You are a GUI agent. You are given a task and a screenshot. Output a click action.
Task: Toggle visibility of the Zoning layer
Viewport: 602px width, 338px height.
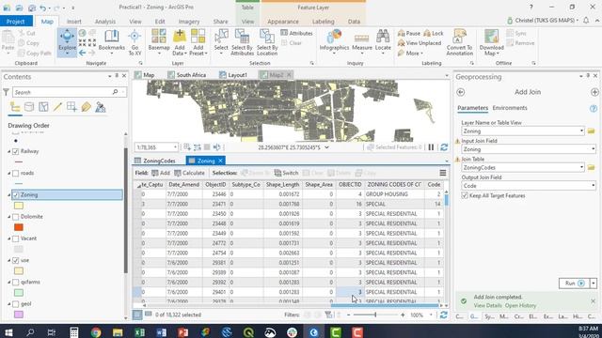tap(16, 195)
